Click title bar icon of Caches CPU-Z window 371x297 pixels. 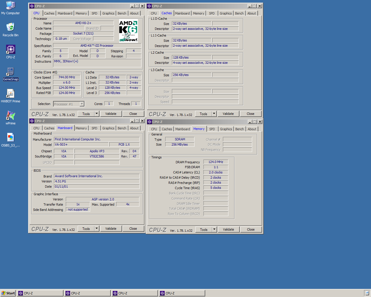pyautogui.click(x=149, y=6)
